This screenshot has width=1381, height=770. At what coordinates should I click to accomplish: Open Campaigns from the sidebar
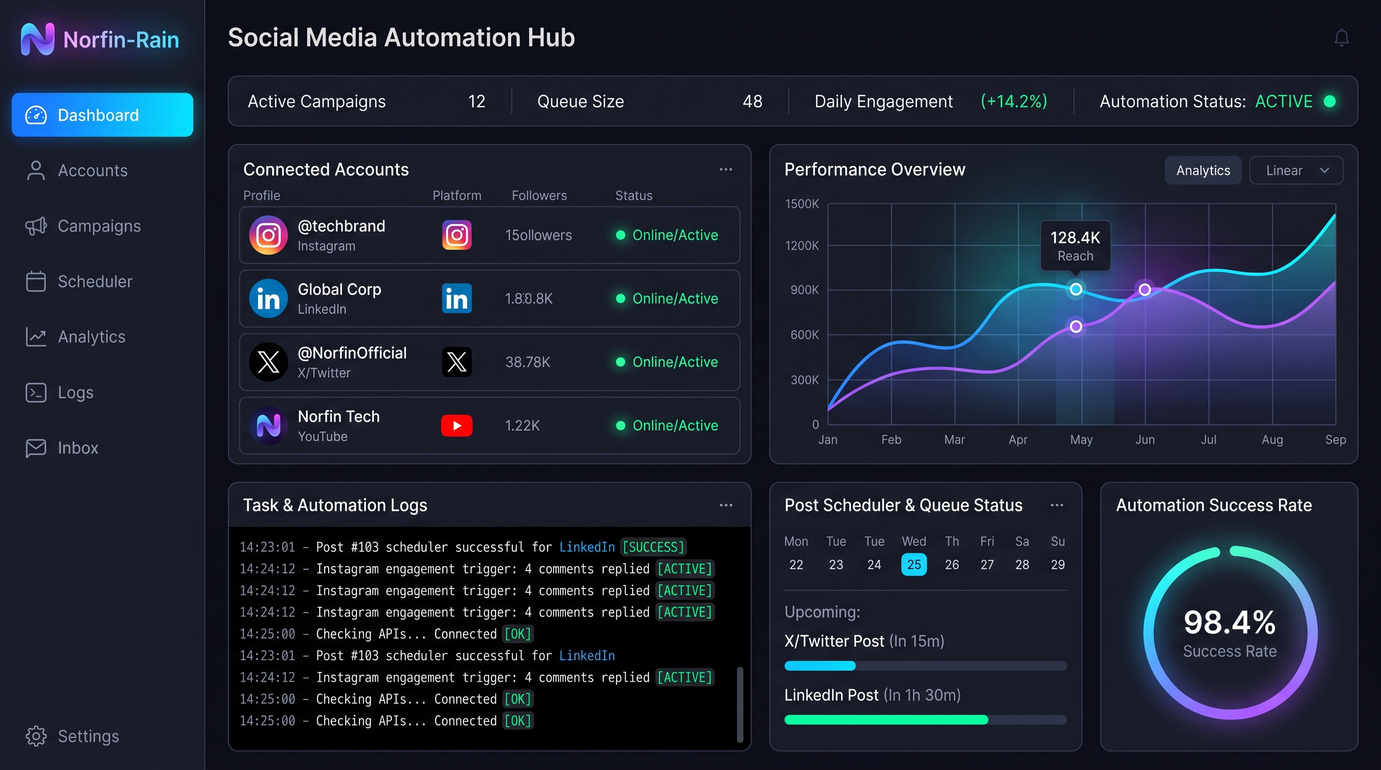point(83,226)
